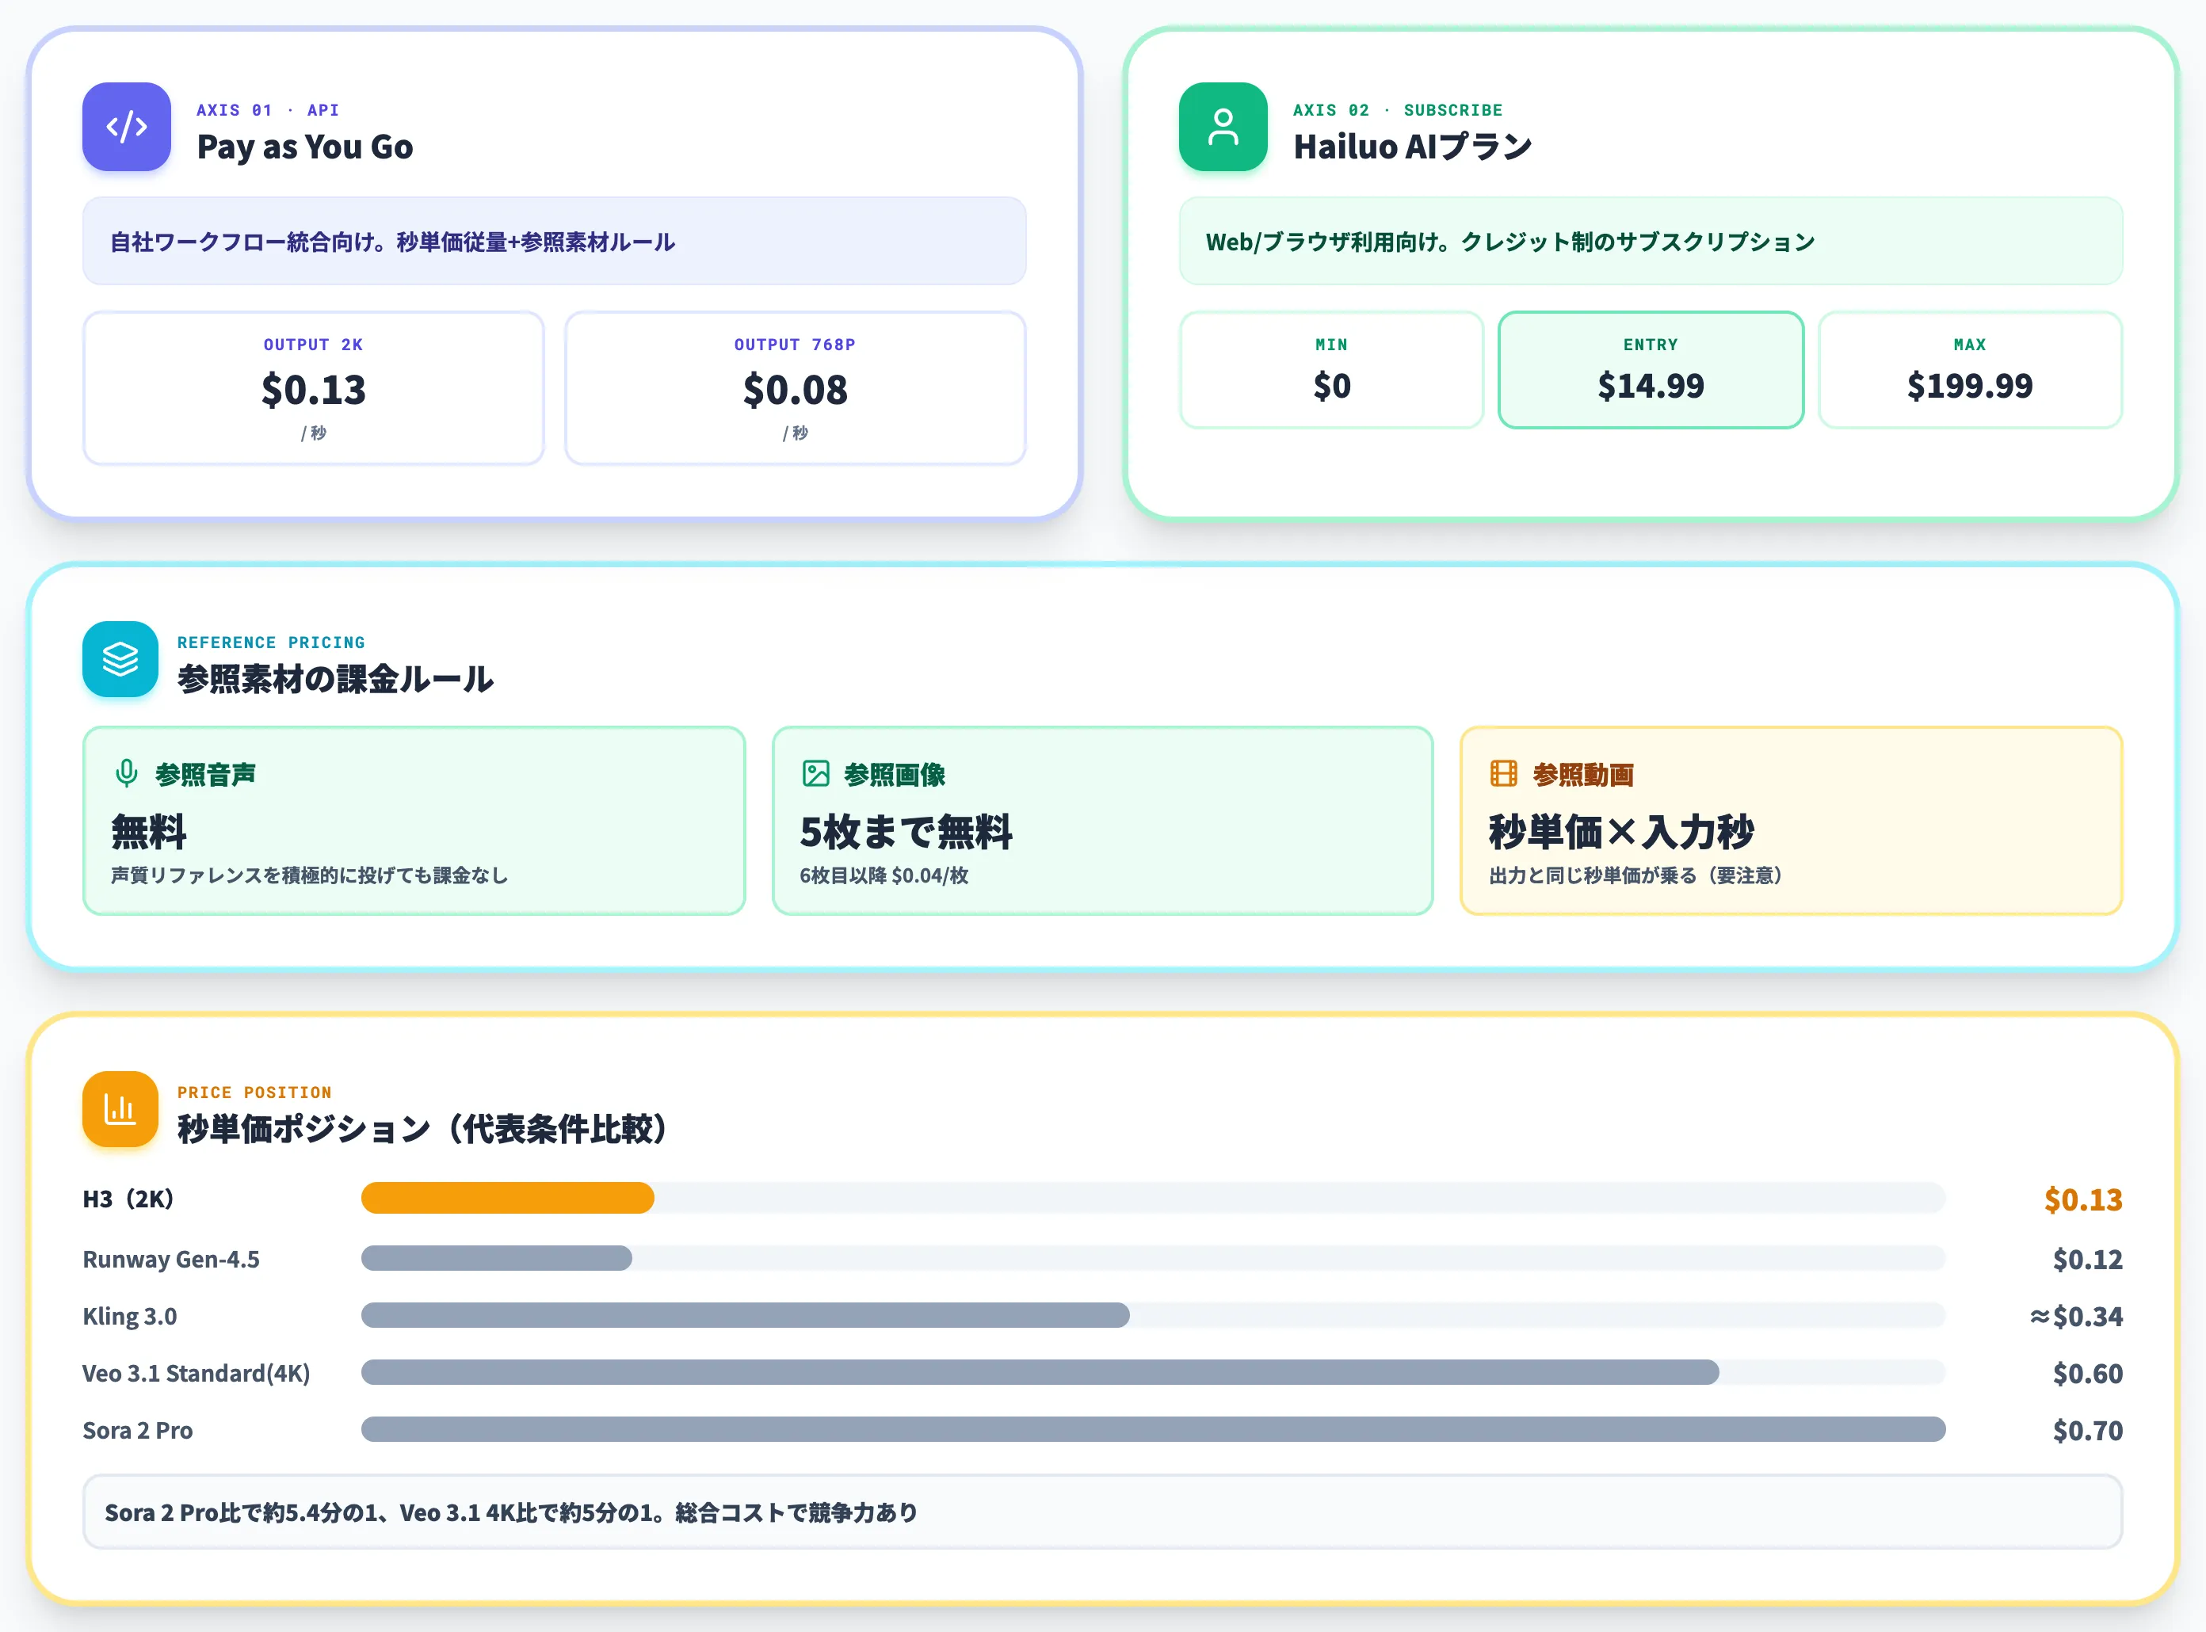Click the "$0.70" chart value
2206x1632 pixels.
pyautogui.click(x=2087, y=1431)
